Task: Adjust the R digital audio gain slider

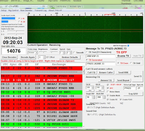Action: pos(16,34)
